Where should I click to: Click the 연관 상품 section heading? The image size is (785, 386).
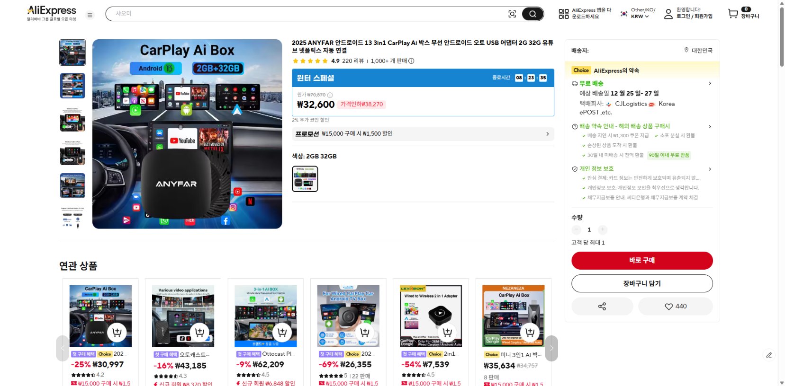coord(78,266)
